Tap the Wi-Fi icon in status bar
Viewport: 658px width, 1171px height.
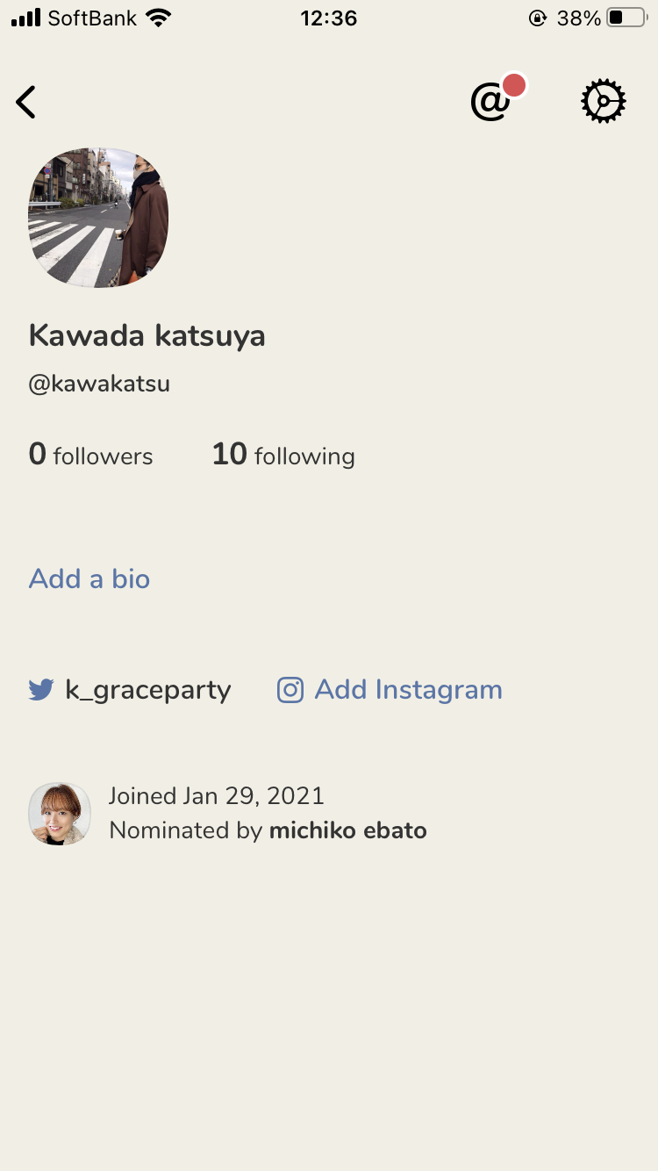coord(159,18)
